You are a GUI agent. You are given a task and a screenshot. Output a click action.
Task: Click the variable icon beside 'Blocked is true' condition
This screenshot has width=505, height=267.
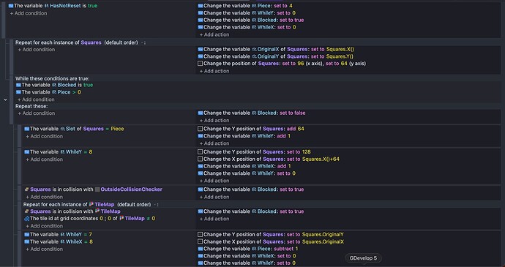(18, 85)
